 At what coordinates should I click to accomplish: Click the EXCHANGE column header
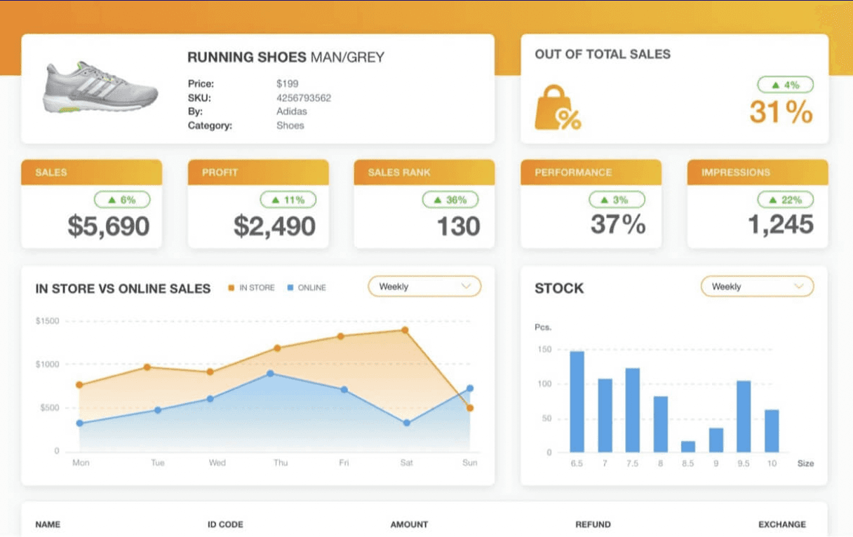tap(782, 524)
